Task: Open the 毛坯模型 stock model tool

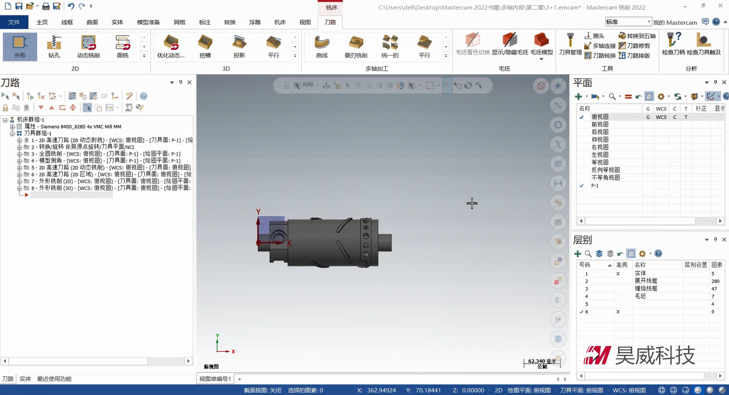Action: 541,46
